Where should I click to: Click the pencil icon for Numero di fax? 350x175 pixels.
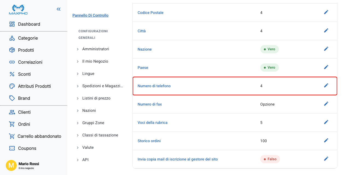point(326,104)
